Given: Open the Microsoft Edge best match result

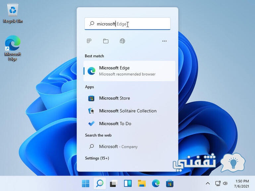Looking at the screenshot, I should tap(129, 71).
